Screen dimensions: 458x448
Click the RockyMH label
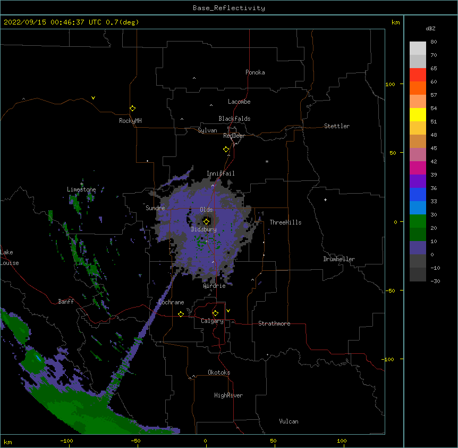[x=130, y=121]
